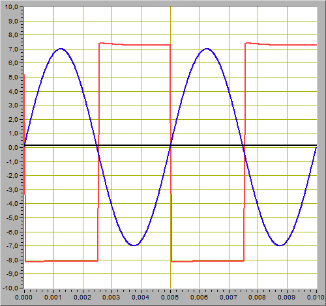Select the y-axis label "-5,0"
Screen dimensions: 326x306
click(x=12, y=217)
